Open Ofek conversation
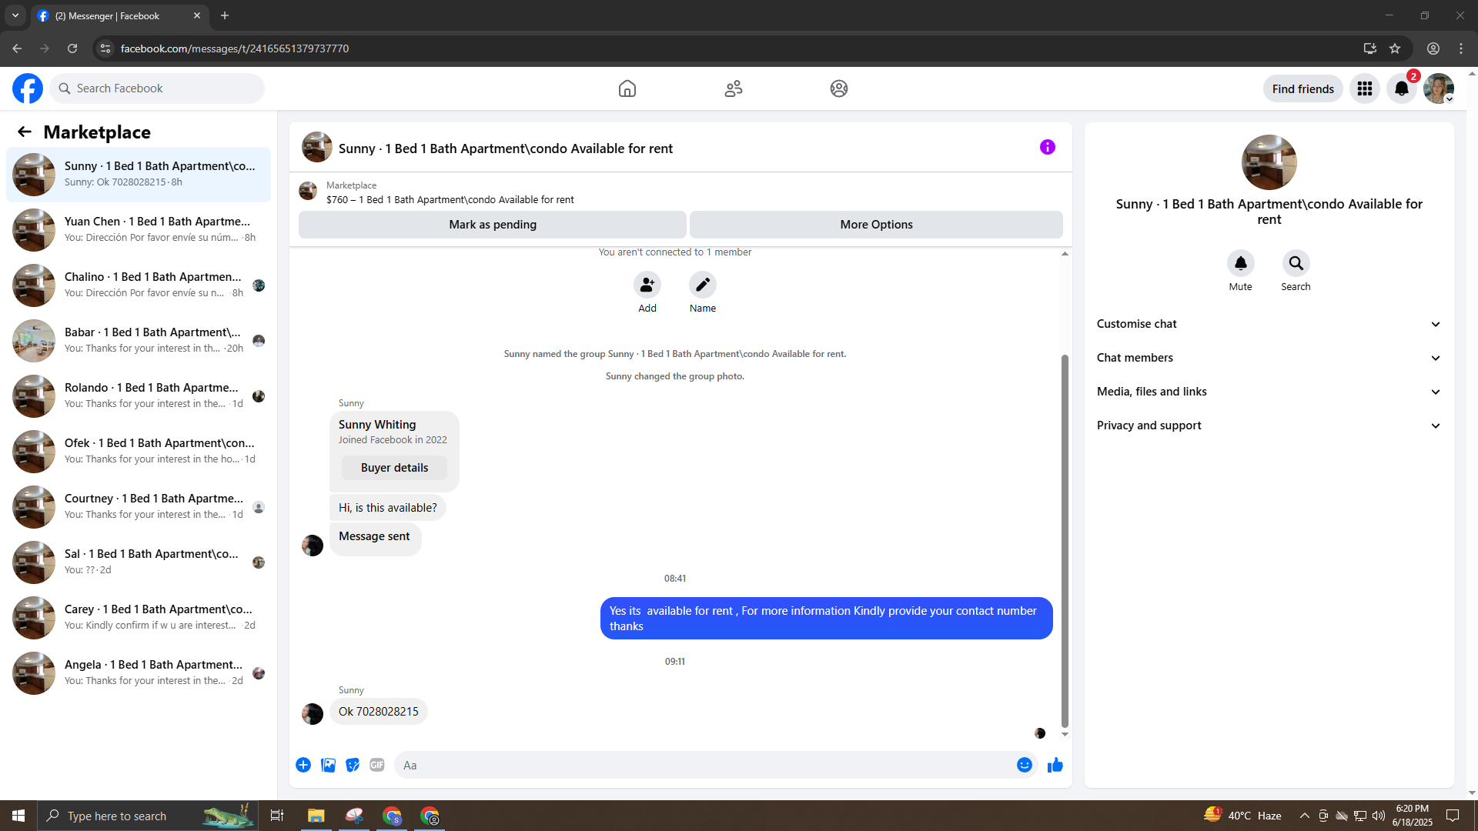The image size is (1478, 831). pos(139,452)
